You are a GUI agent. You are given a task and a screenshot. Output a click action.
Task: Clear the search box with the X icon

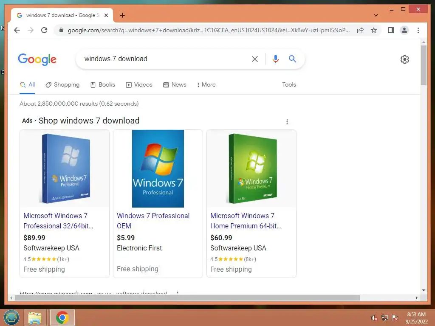coord(255,59)
